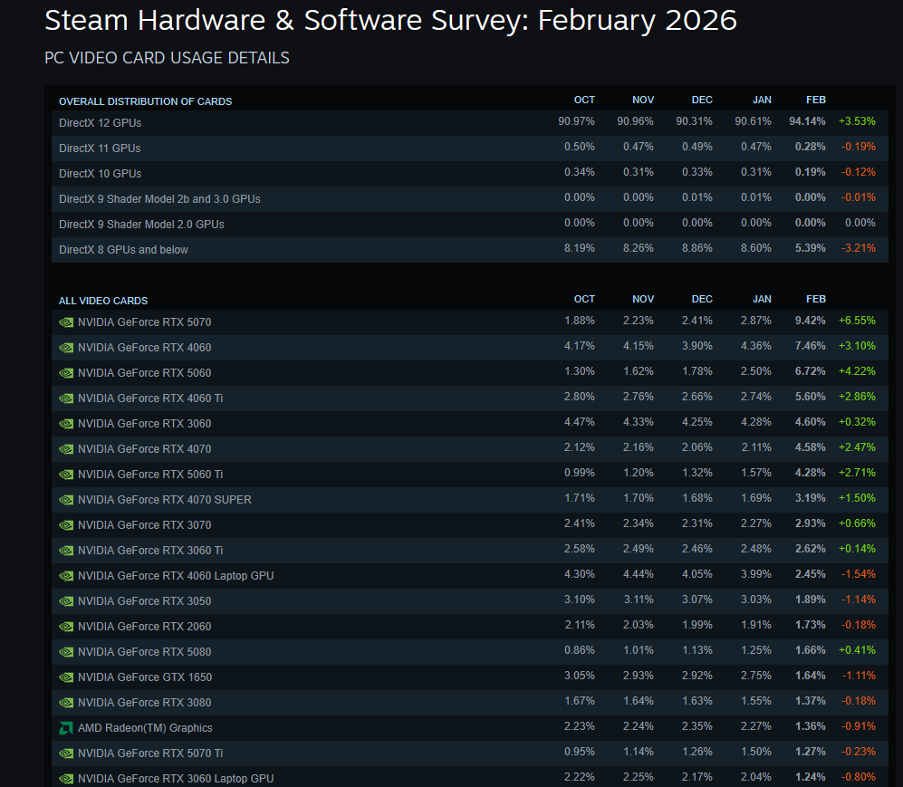
Task: Click the +0.41% change for RTX 5080
Action: [857, 650]
